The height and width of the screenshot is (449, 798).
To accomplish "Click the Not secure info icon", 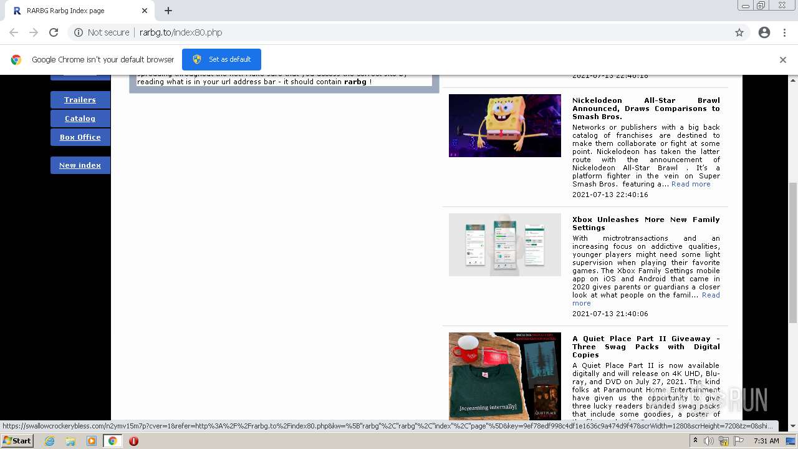I will pyautogui.click(x=79, y=32).
